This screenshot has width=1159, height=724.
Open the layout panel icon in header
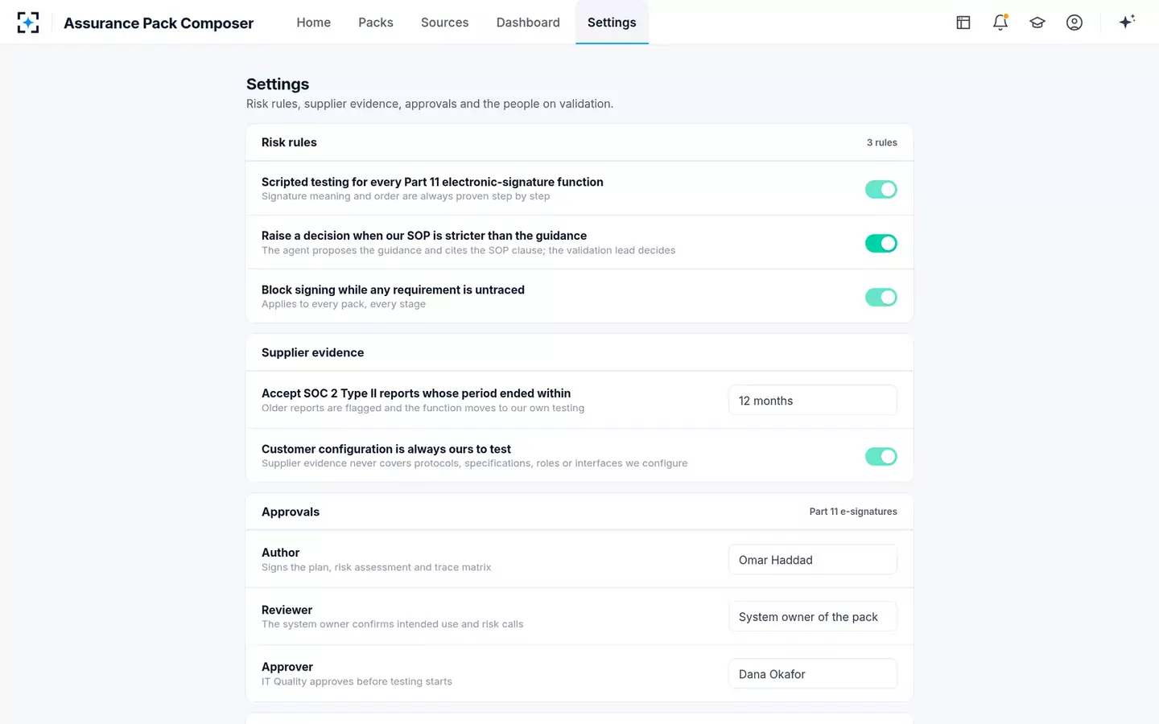pyautogui.click(x=963, y=23)
